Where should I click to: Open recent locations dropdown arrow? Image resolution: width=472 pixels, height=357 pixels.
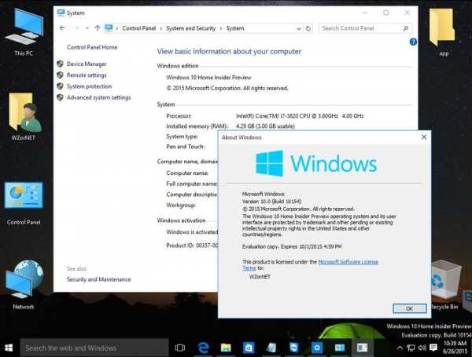[87, 28]
